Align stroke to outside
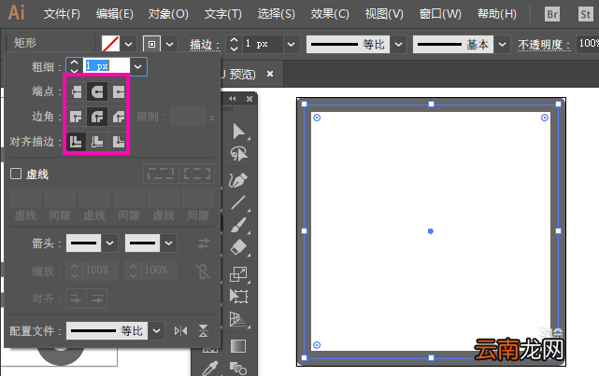 [x=118, y=142]
